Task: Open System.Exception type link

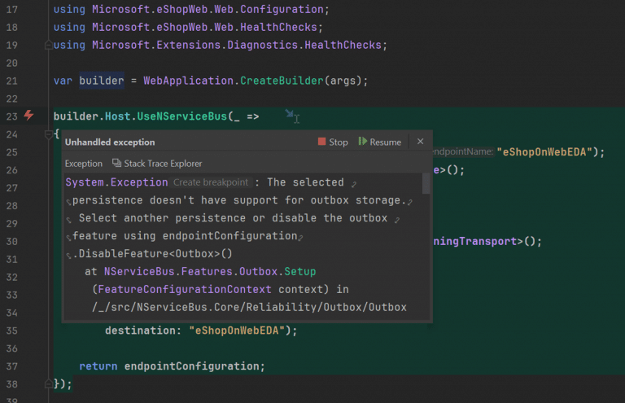Action: click(116, 182)
